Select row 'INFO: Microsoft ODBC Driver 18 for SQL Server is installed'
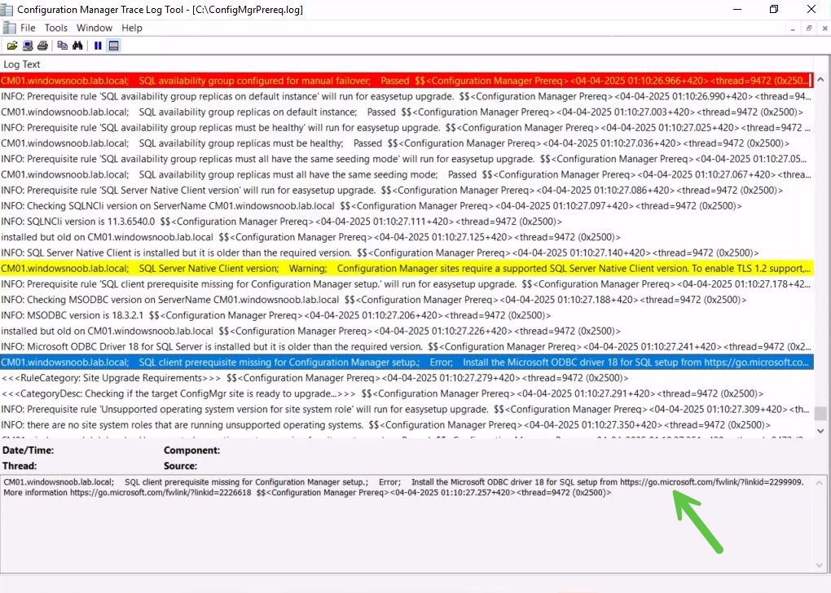Viewport: 831px width, 593px height. (407, 346)
